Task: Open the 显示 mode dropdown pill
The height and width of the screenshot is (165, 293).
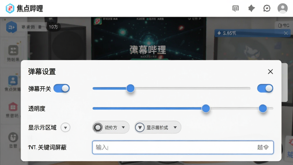Action: 158,127
